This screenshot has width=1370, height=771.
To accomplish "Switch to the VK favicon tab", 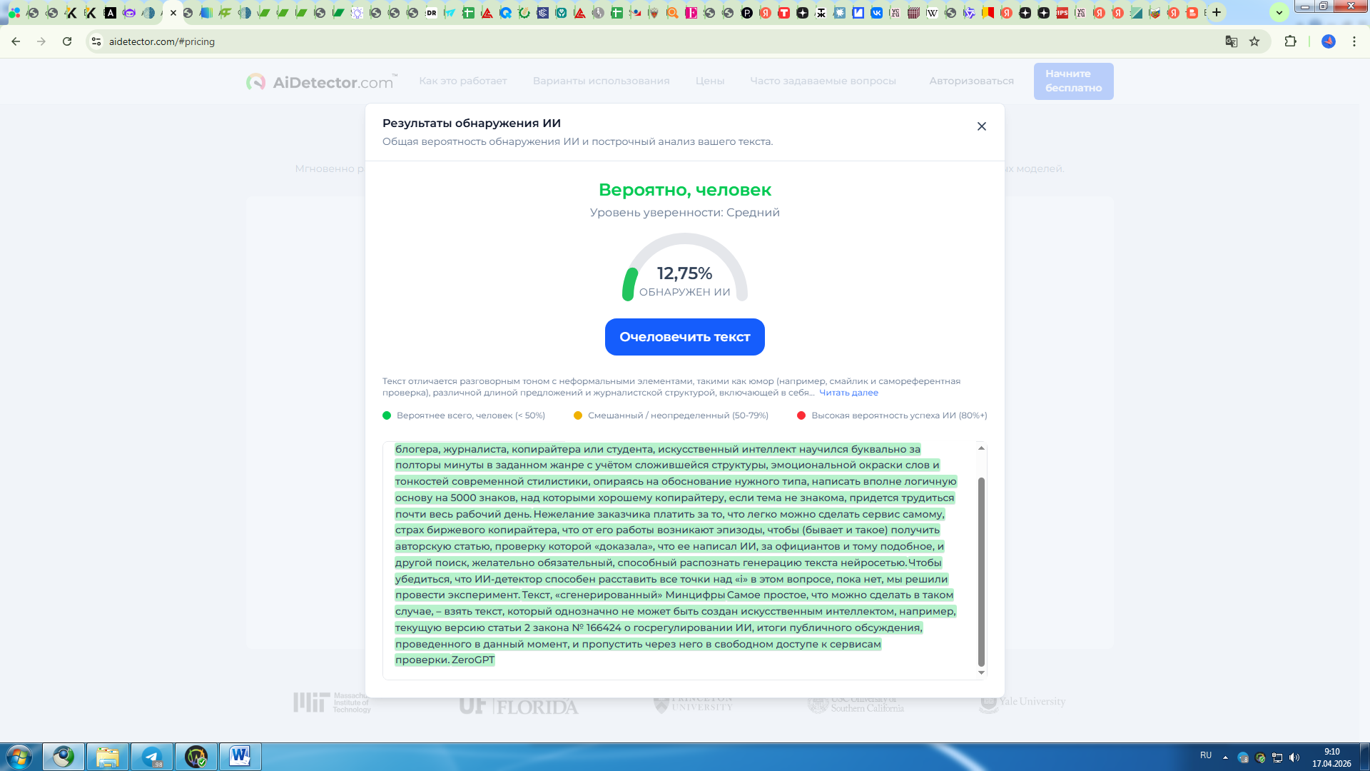I will 876,13.
